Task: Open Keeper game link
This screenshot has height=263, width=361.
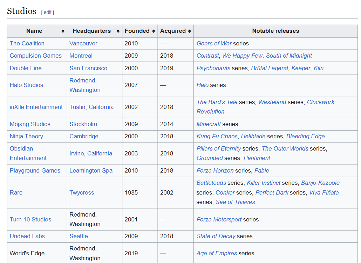Action: click(x=301, y=68)
